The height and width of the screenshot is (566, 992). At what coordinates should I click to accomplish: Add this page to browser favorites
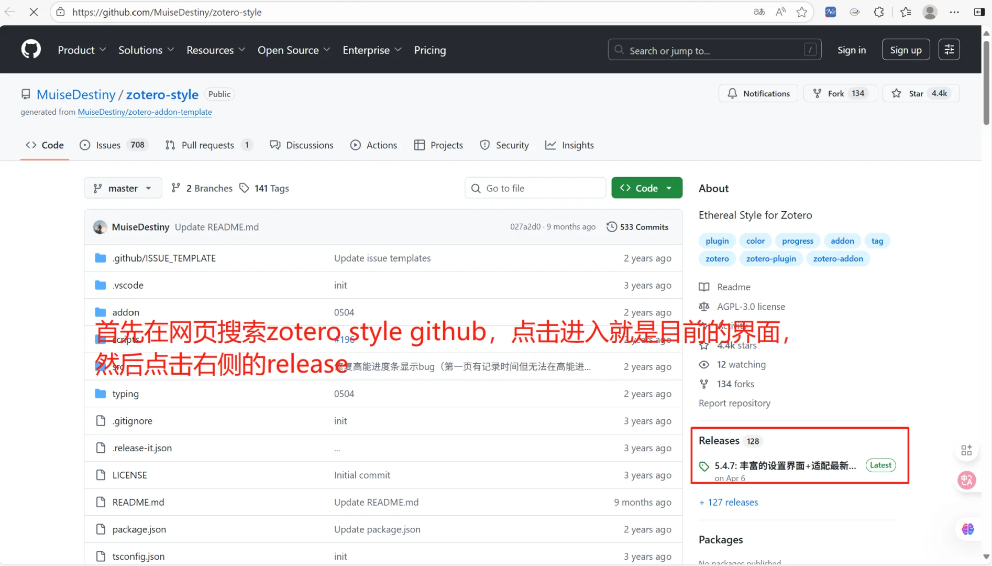[801, 12]
